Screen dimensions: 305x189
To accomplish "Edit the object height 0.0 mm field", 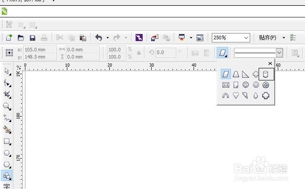I will pyautogui.click(x=82, y=57).
